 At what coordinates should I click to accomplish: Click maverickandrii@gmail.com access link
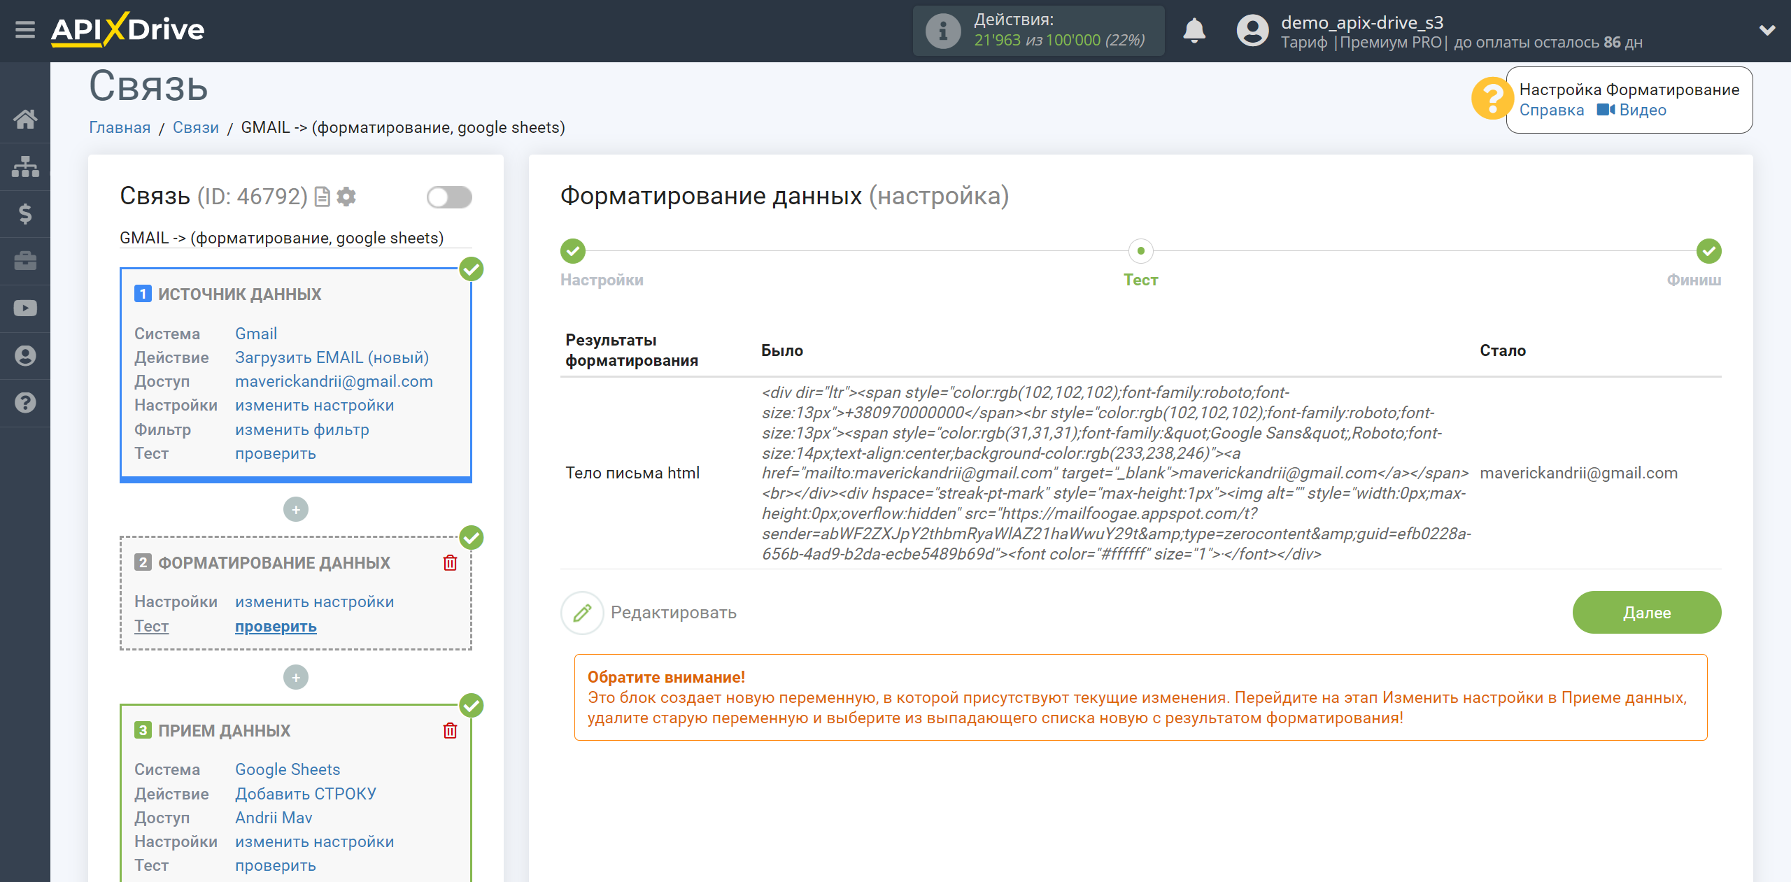tap(334, 381)
